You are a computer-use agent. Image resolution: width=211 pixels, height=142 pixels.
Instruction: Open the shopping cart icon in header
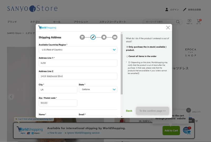[199, 22]
